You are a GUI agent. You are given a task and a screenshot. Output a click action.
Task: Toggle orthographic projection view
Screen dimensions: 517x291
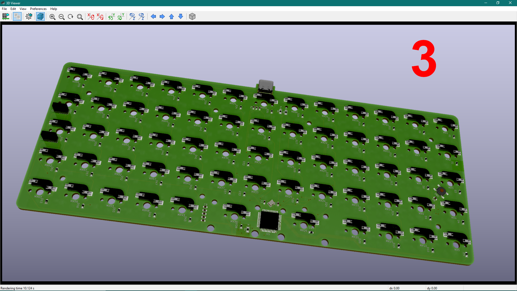(192, 16)
